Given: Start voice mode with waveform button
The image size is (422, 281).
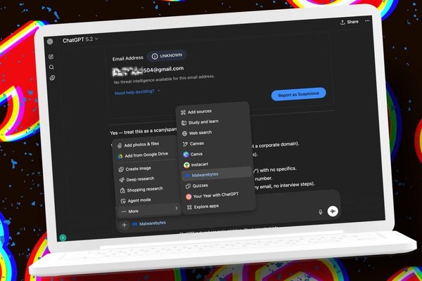Looking at the screenshot, I should pyautogui.click(x=333, y=211).
